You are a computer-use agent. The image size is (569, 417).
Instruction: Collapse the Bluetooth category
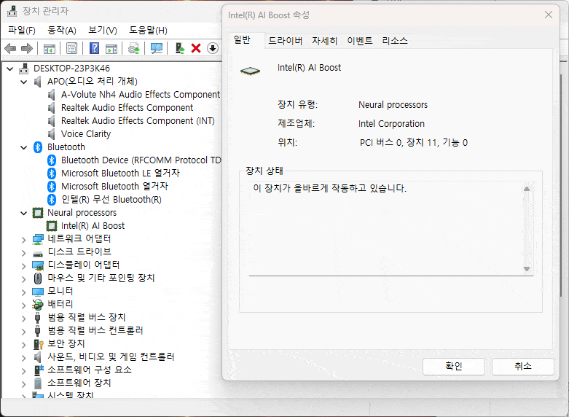click(x=24, y=147)
